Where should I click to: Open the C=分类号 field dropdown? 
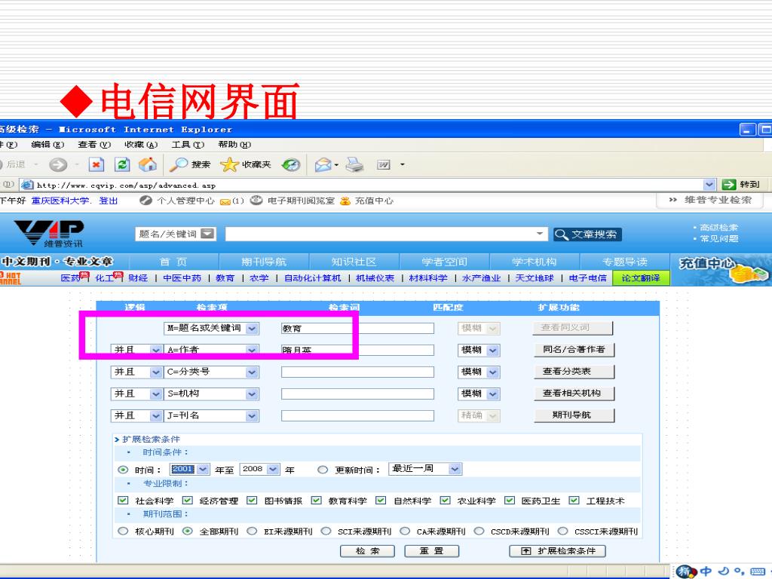pos(252,372)
